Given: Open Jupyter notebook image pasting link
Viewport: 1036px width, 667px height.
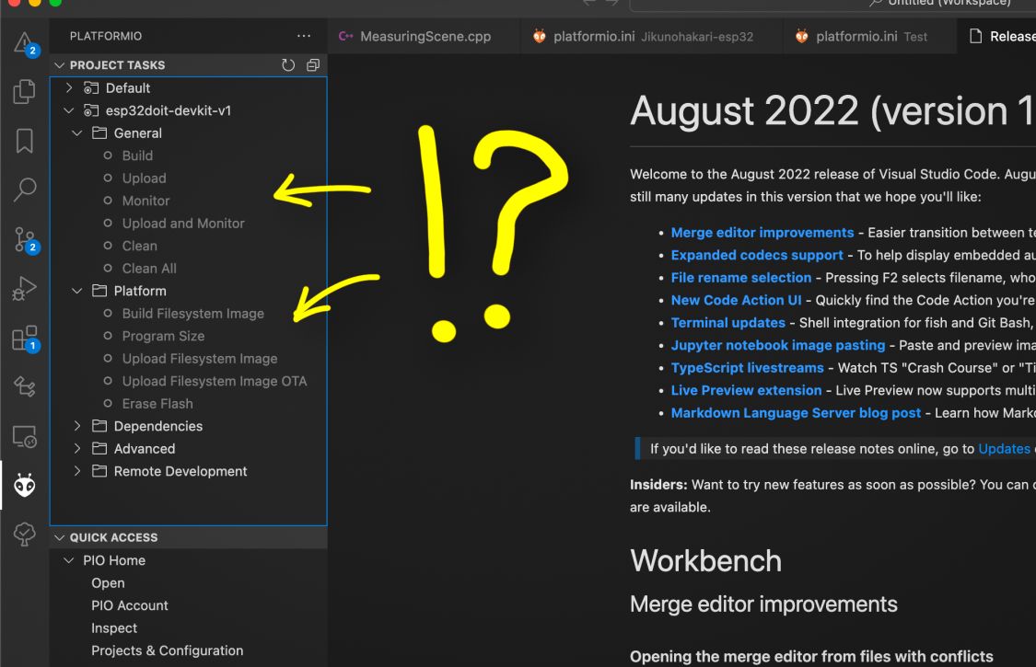Looking at the screenshot, I should (778, 345).
